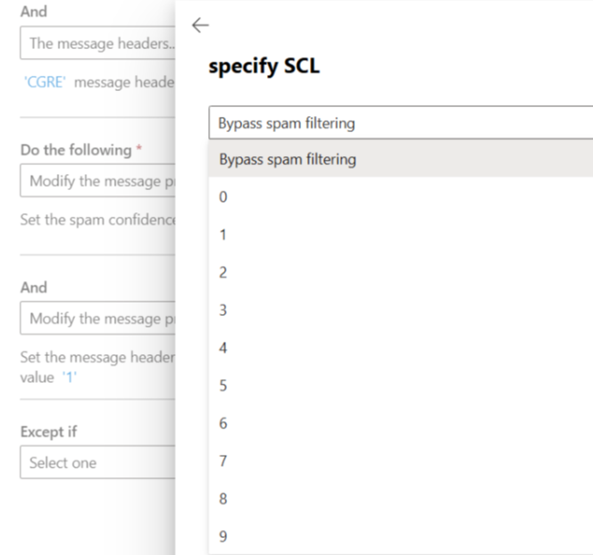Open the specify SCL dropdown box
Viewport: 593px width, 555px height.
pyautogui.click(x=400, y=123)
